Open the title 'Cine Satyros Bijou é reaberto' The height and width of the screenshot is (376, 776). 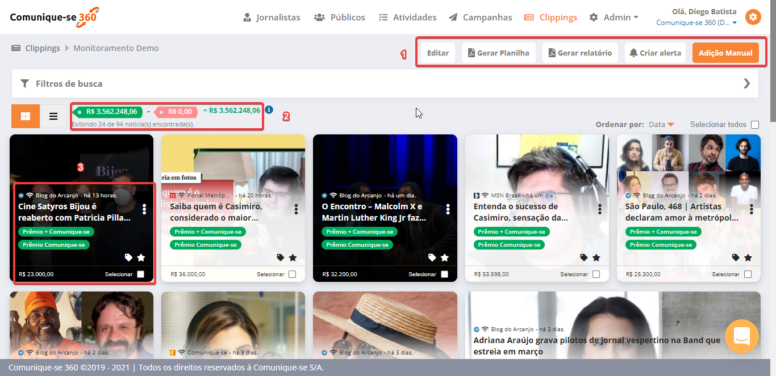pos(74,212)
